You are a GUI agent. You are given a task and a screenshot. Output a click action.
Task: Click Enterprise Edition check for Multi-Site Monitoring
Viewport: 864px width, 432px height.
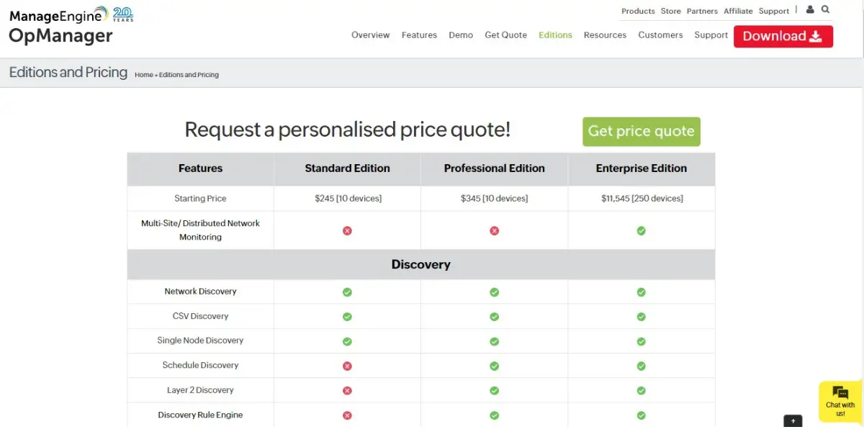point(641,230)
